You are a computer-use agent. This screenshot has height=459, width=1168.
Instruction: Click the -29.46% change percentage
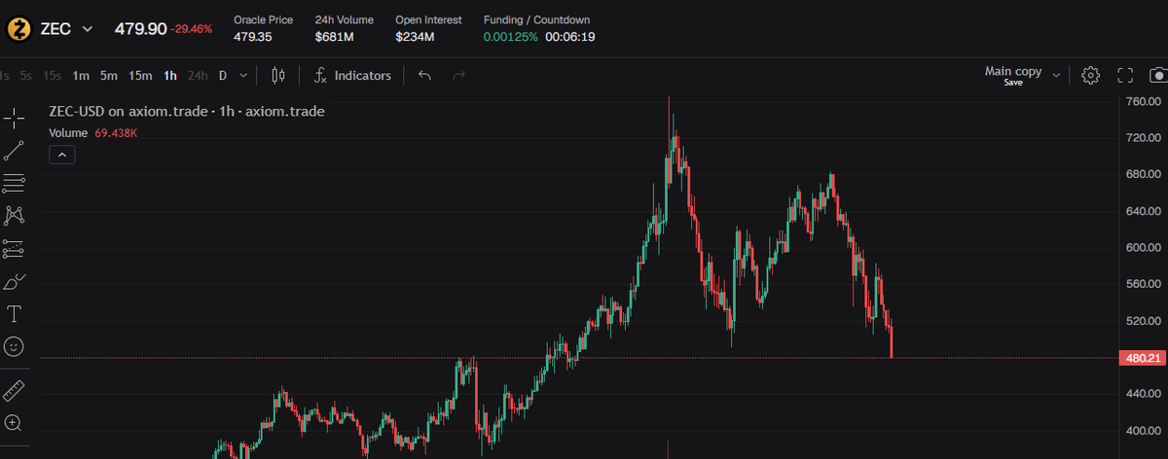coord(191,29)
